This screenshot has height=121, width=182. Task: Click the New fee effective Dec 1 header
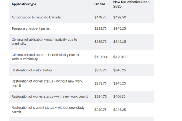tap(132, 4)
